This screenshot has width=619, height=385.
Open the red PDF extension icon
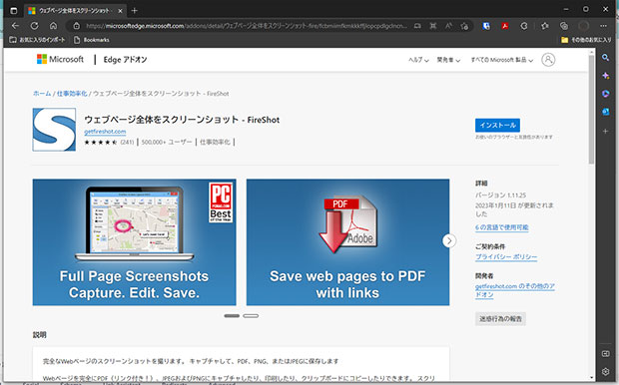click(x=505, y=26)
